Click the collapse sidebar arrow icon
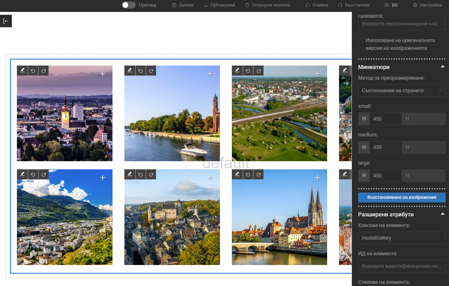Image resolution: width=449 pixels, height=286 pixels. 6,21
